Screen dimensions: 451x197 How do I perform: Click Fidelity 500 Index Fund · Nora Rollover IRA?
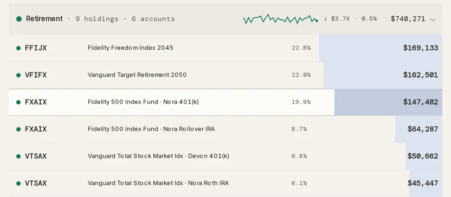pyautogui.click(x=151, y=129)
